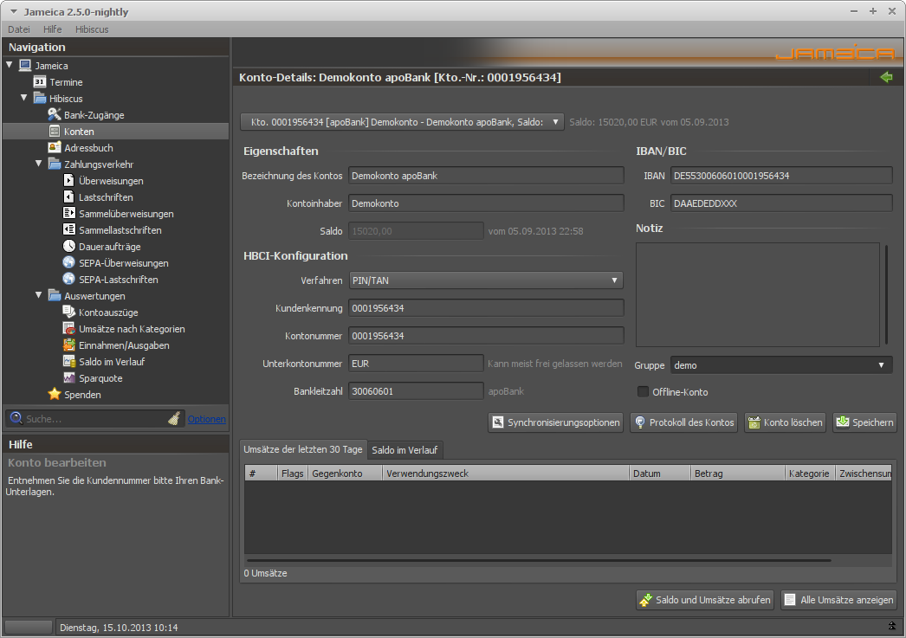Click the SEPA-Lastschriften globe icon

tap(68, 279)
